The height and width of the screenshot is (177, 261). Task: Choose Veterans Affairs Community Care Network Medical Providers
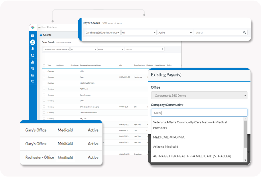click(190, 125)
